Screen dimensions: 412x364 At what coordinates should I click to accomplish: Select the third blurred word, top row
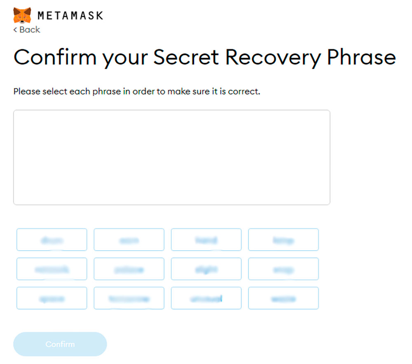coord(206,240)
